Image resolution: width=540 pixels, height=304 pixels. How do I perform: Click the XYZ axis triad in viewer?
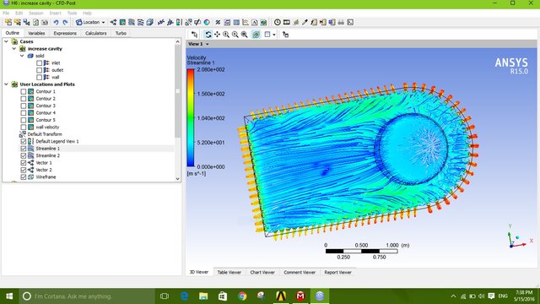(x=520, y=237)
